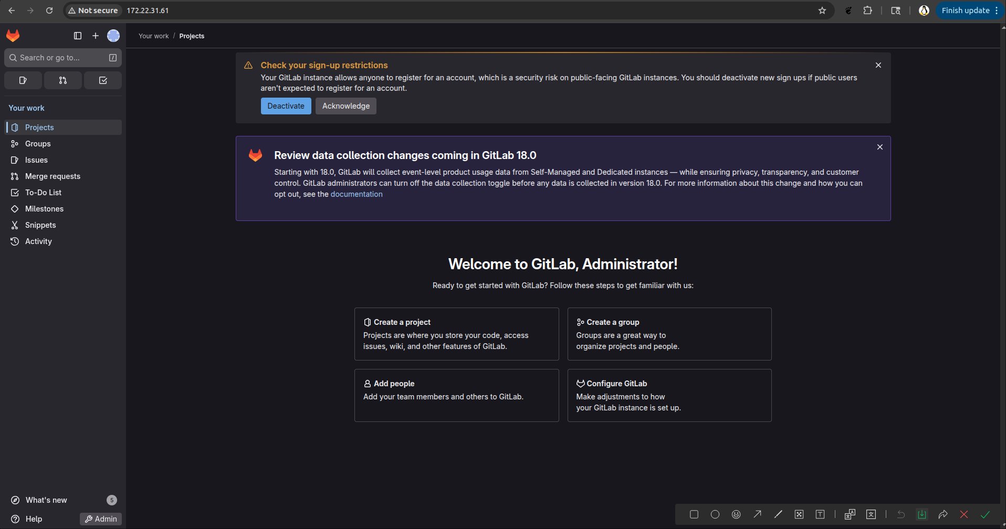Select the text annotation tool
The image size is (1006, 529).
tap(820, 514)
